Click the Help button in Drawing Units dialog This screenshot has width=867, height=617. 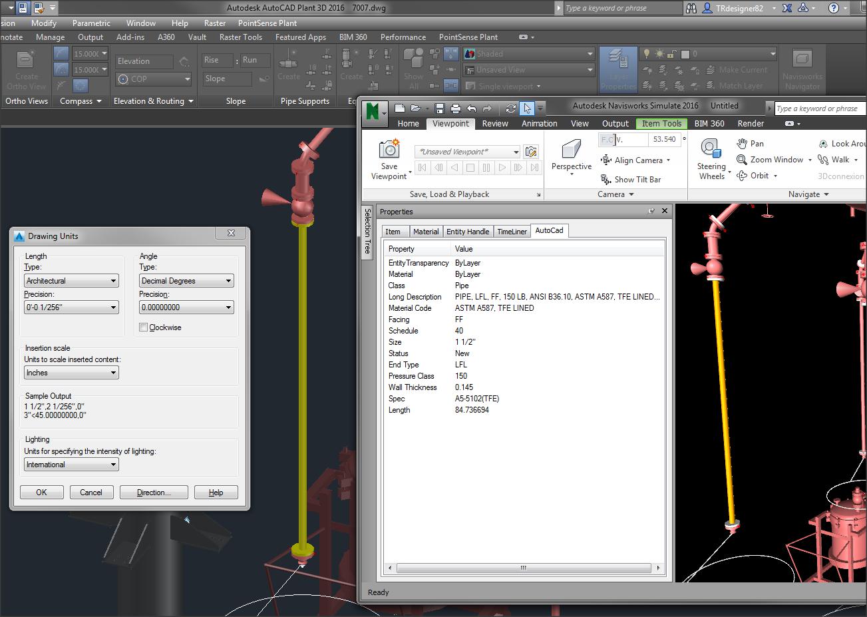[x=216, y=493]
